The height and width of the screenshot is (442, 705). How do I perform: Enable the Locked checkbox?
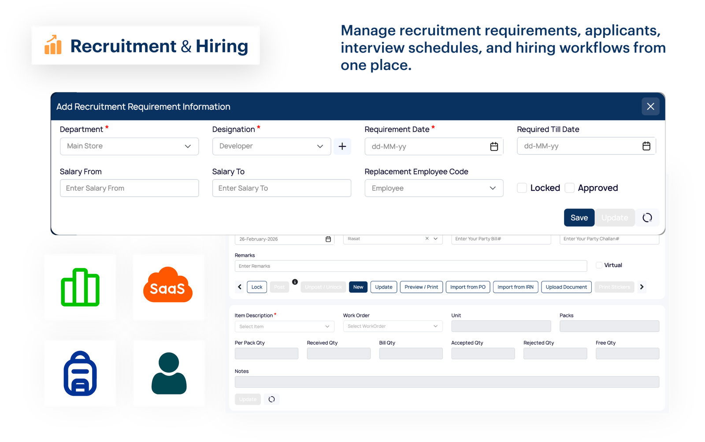pyautogui.click(x=522, y=187)
